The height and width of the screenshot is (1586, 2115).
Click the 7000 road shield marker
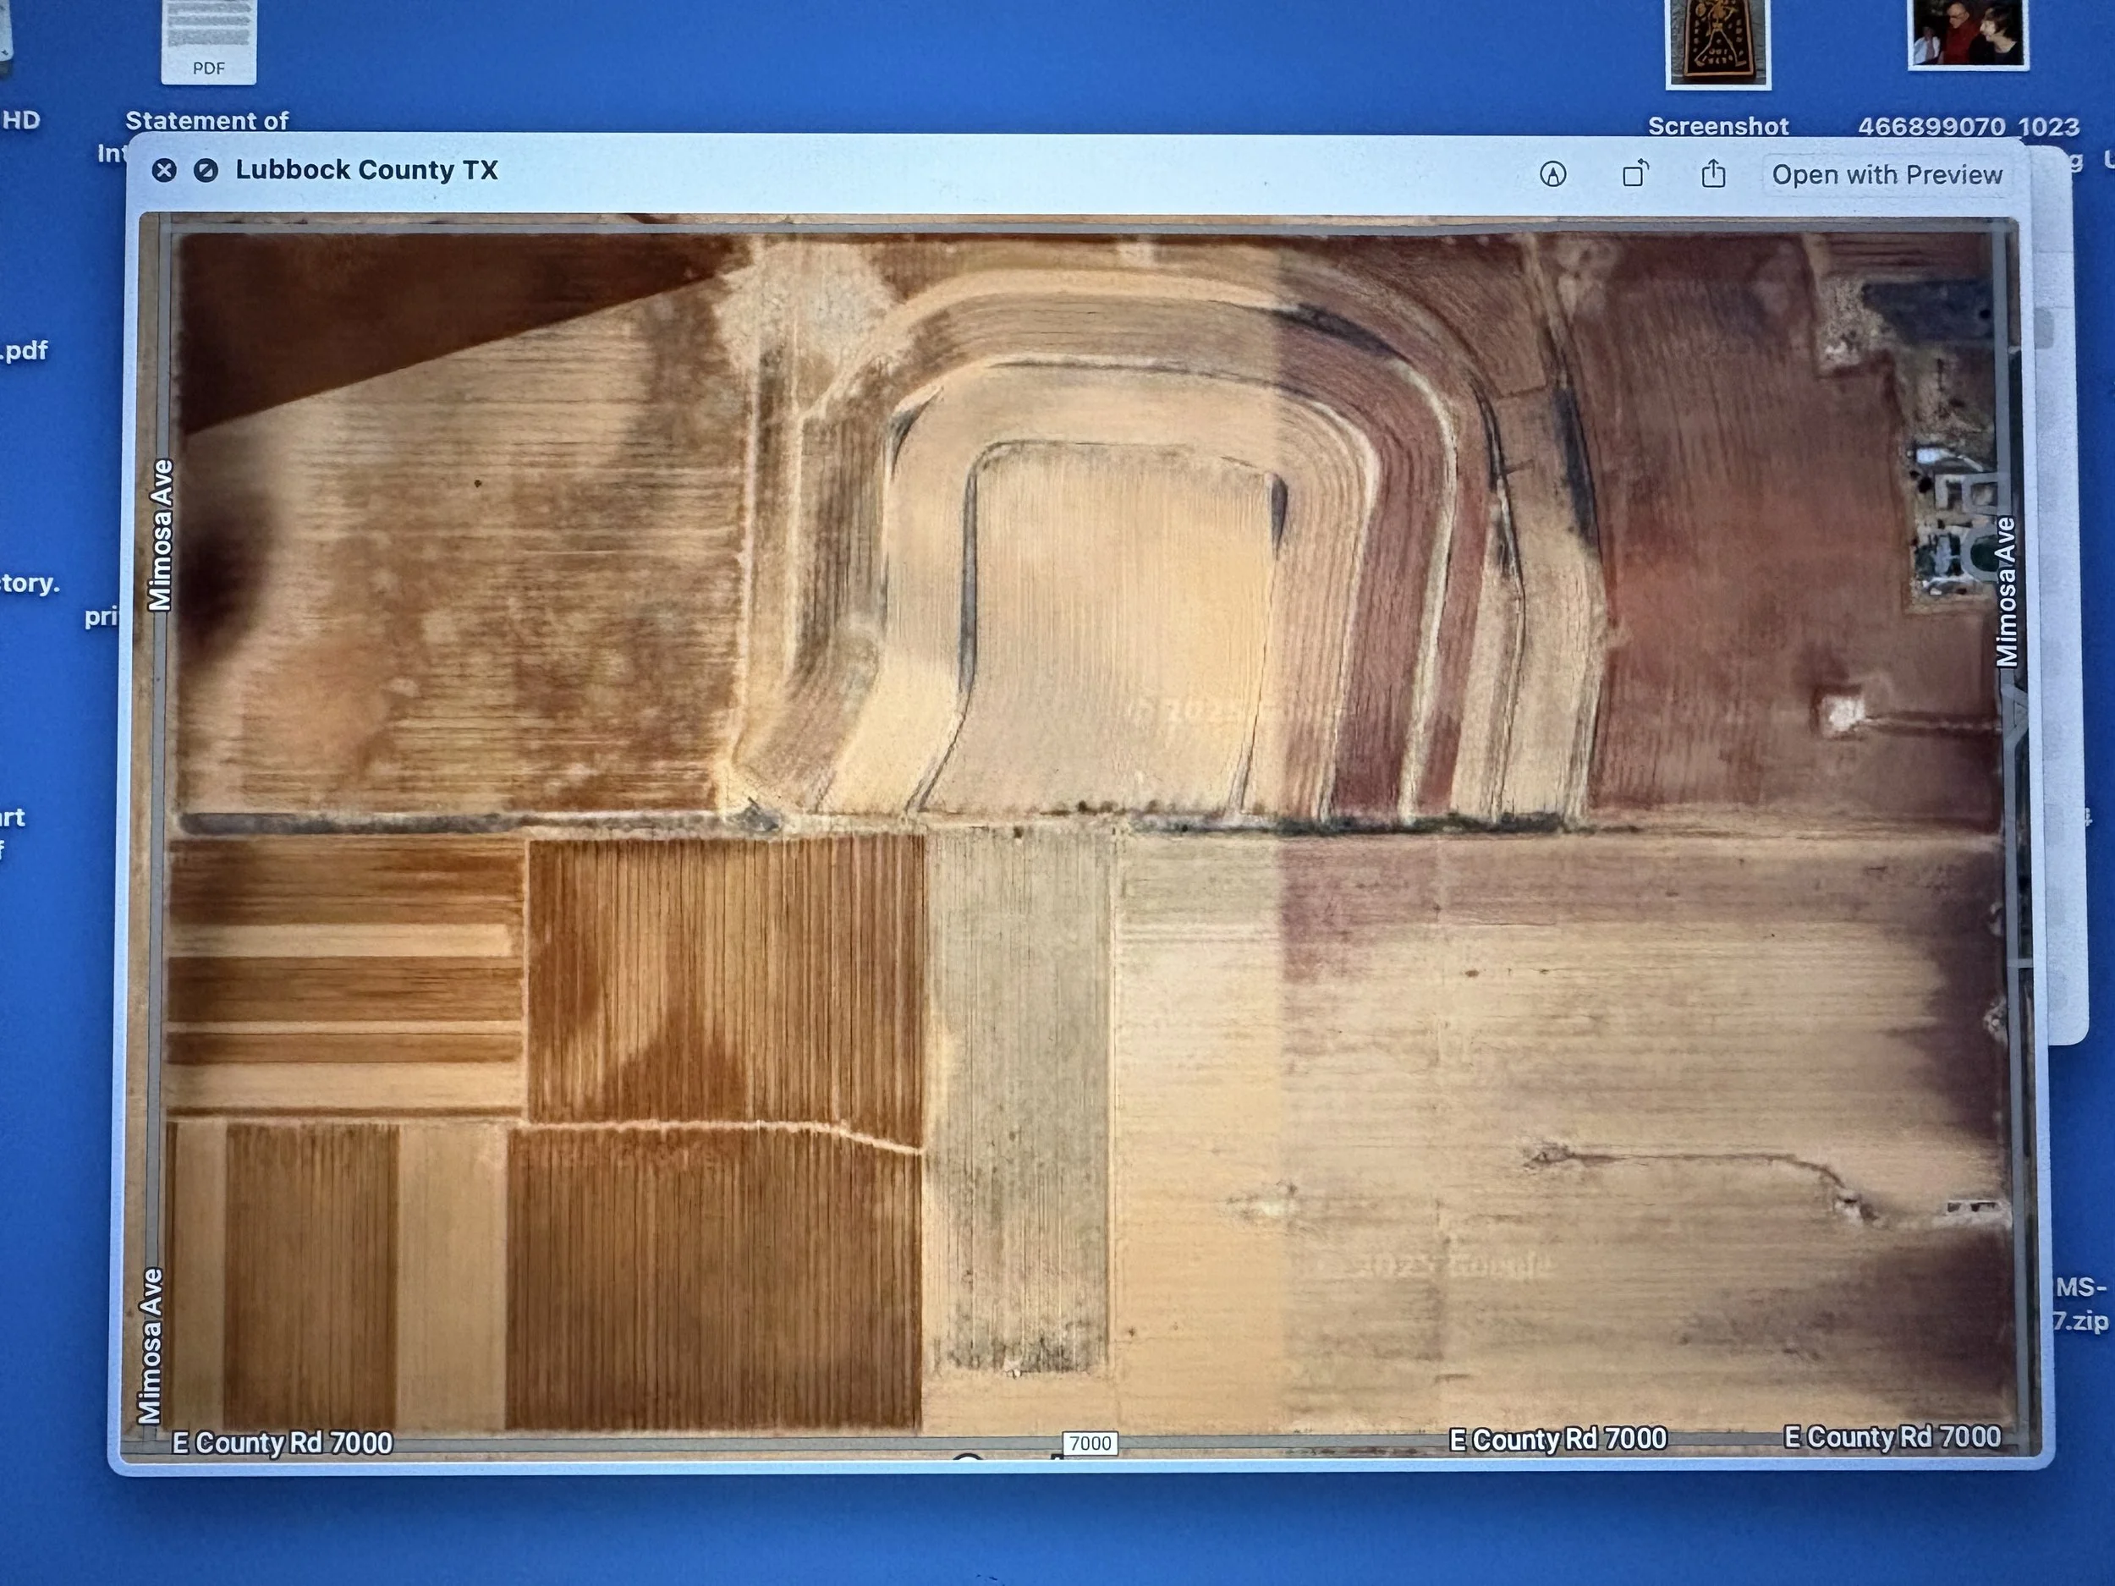[1090, 1444]
